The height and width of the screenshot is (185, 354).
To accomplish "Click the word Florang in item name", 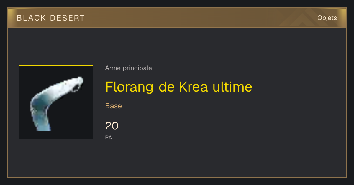I will 130,87.
